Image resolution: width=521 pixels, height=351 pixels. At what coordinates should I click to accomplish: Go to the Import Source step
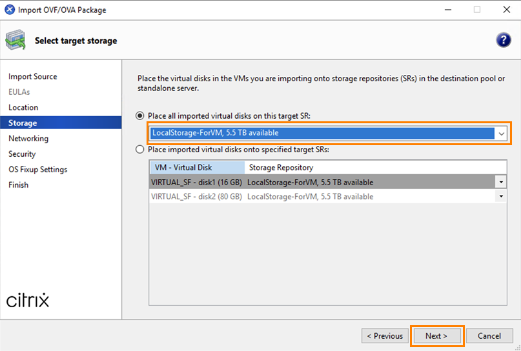pyautogui.click(x=32, y=77)
